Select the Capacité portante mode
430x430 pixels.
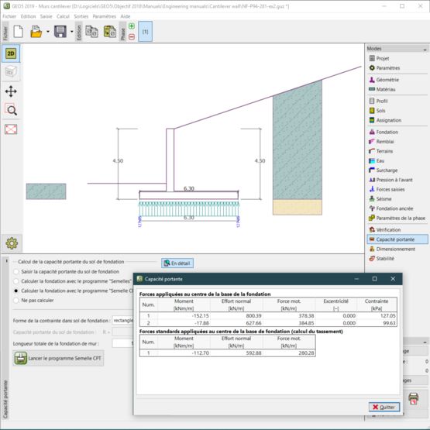397,239
